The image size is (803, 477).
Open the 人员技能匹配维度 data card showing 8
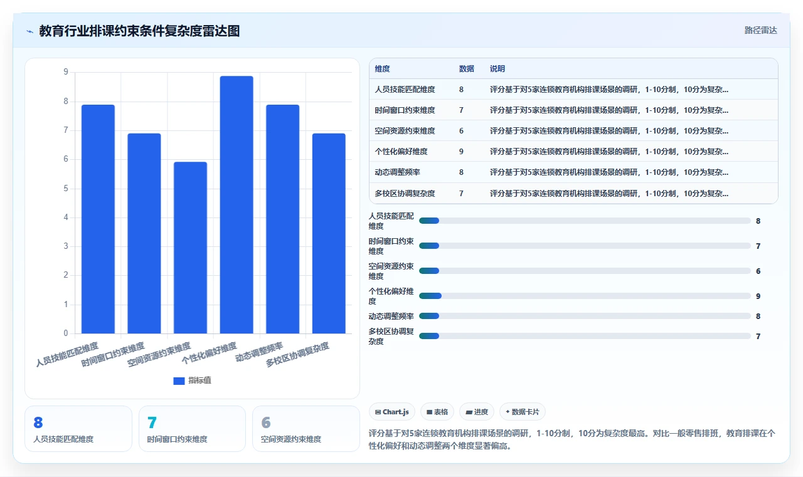(78, 429)
